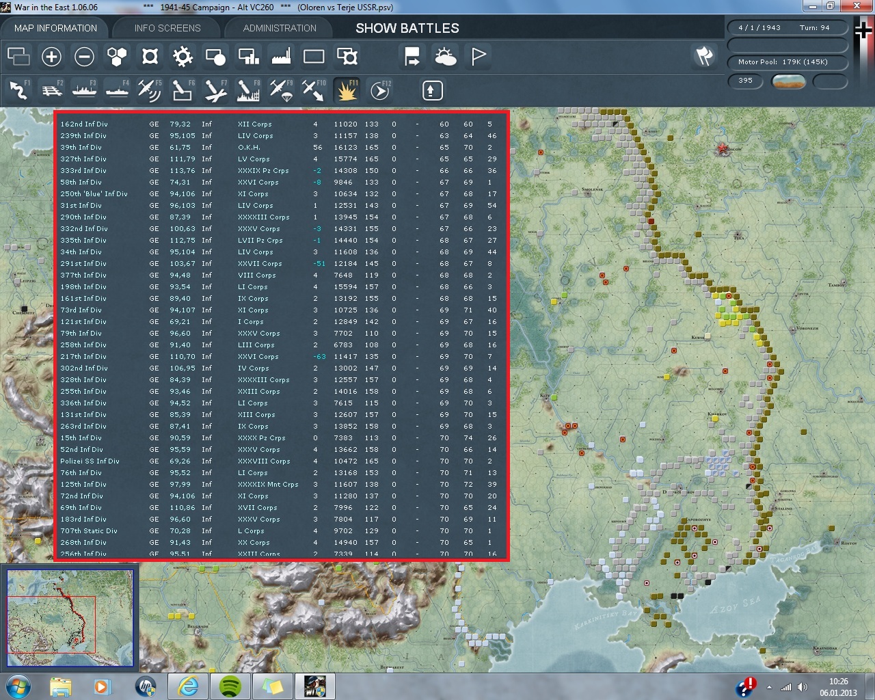Select the F1 move mode icon
The width and height of the screenshot is (875, 700).
pyautogui.click(x=18, y=90)
